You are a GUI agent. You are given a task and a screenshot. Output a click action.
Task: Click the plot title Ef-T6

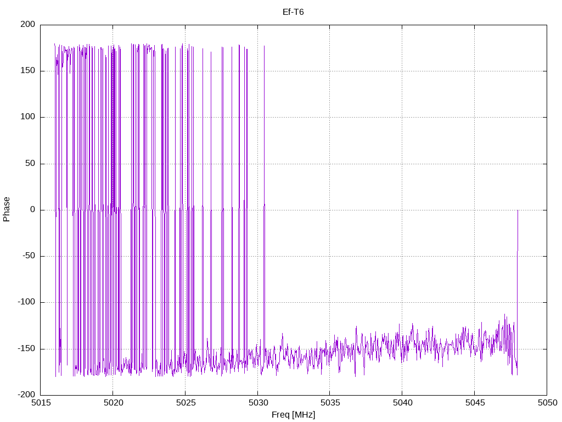click(293, 12)
